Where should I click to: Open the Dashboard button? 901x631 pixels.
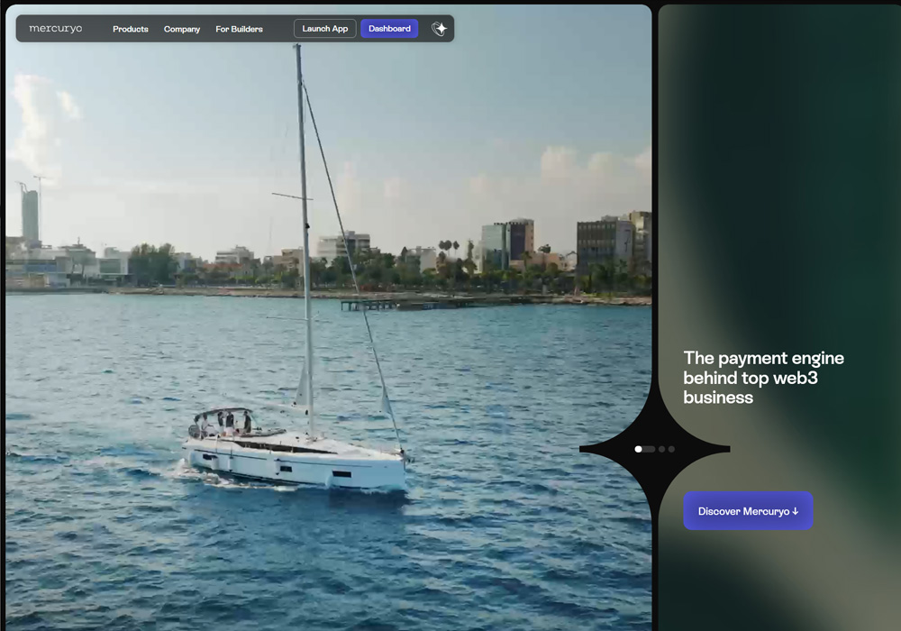(x=389, y=28)
